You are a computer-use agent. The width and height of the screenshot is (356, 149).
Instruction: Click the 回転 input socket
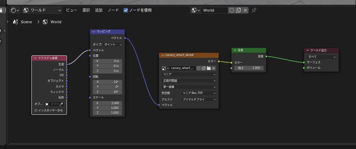(x=90, y=77)
